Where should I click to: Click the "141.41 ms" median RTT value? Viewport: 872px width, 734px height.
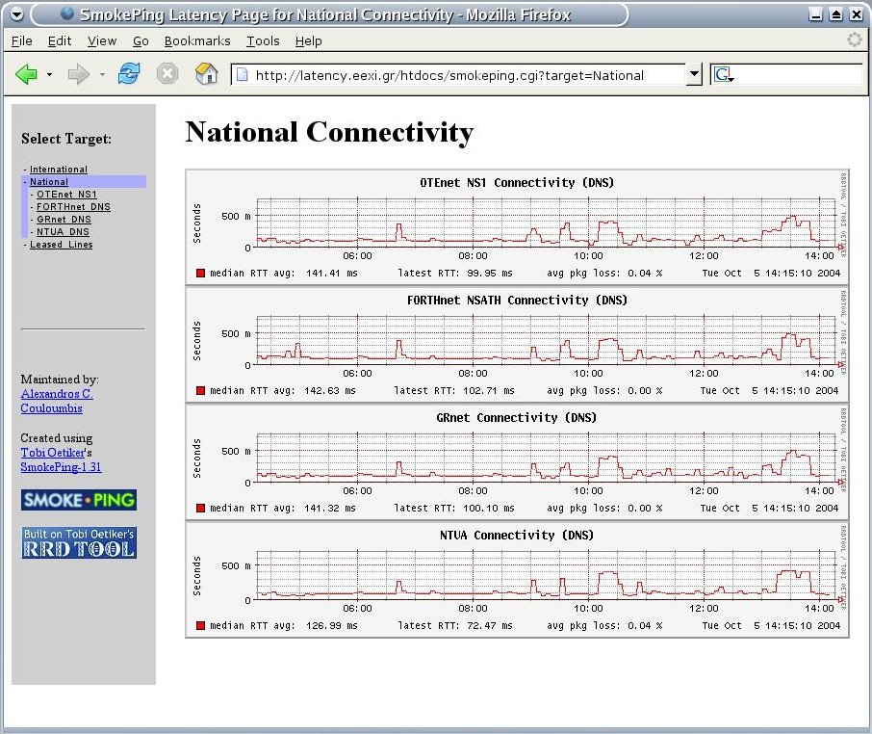(x=332, y=274)
